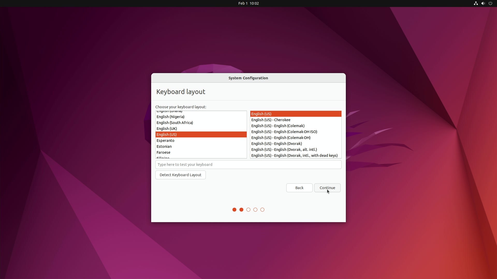The image size is (497, 279).
Task: Click the volume speaker icon in top bar
Action: tap(483, 3)
